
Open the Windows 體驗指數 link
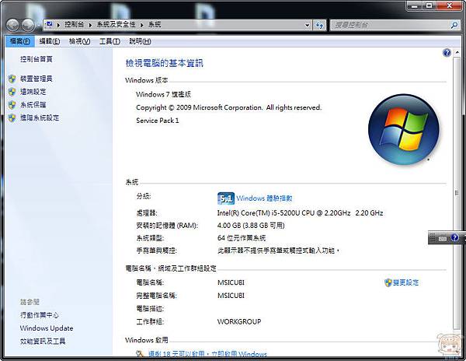[264, 198]
